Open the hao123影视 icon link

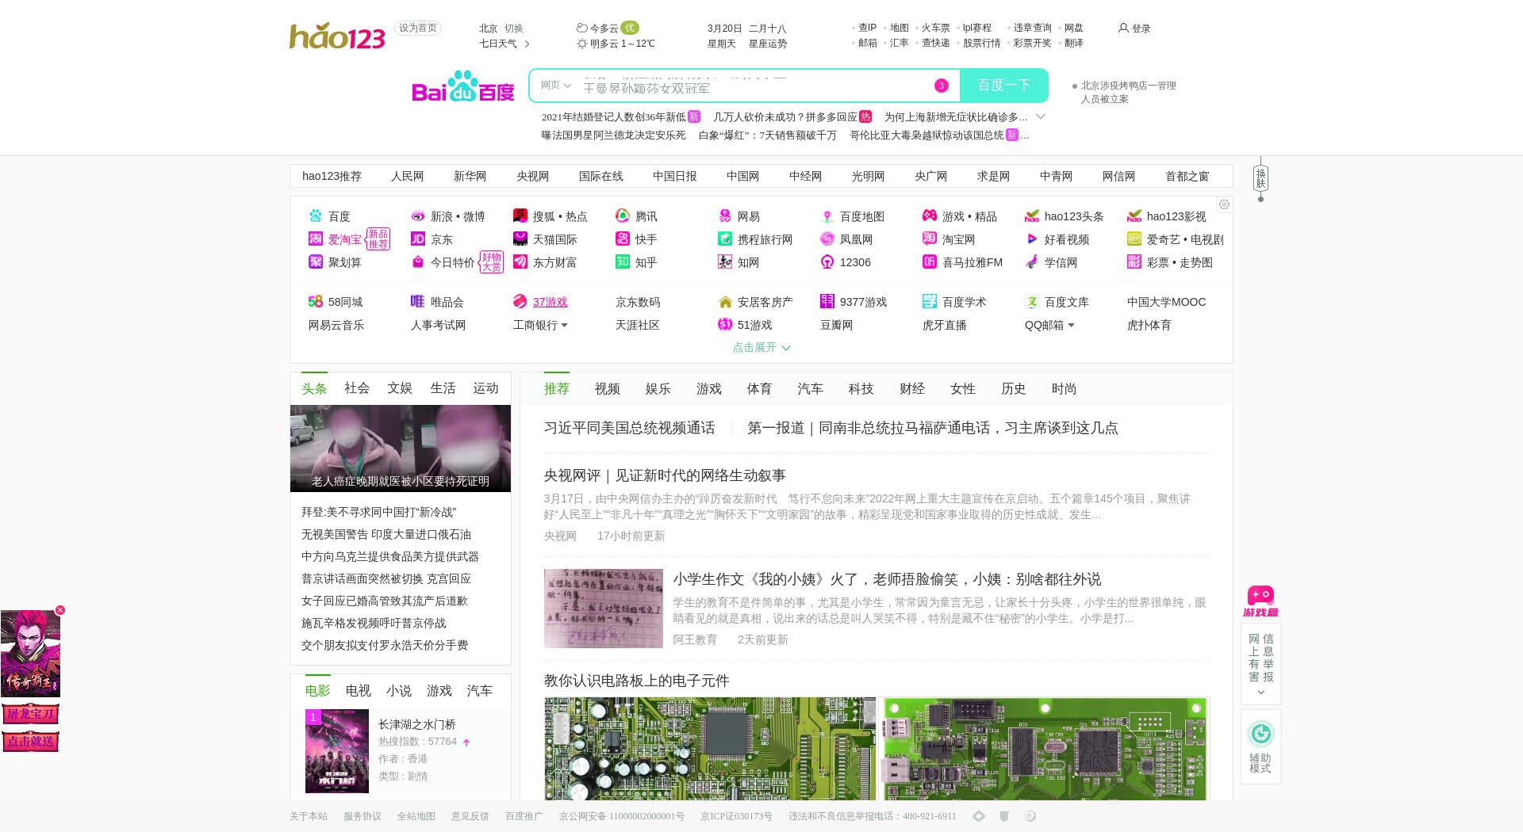pos(1134,216)
